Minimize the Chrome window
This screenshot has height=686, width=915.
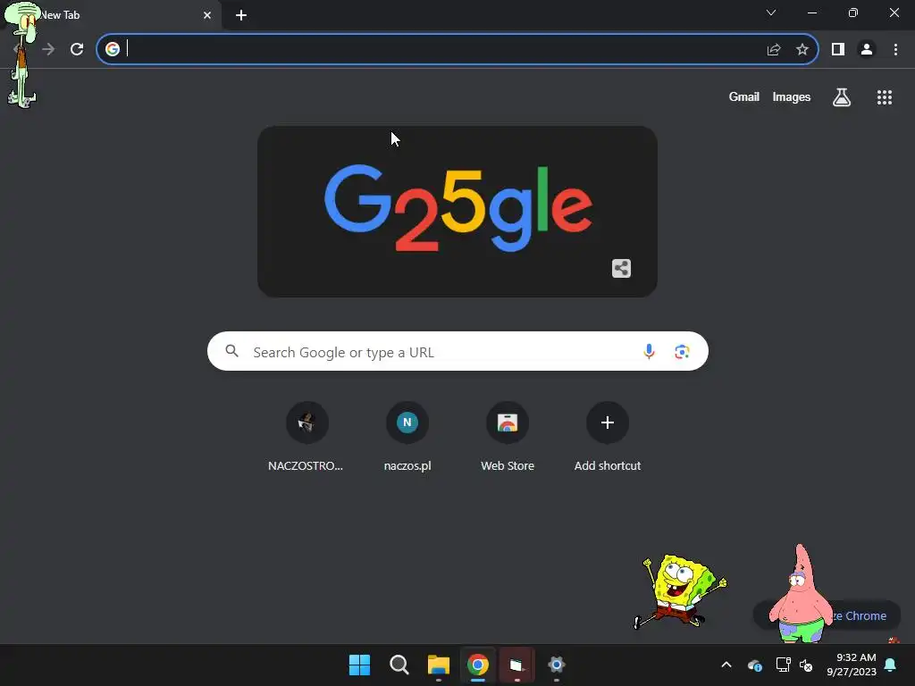(x=812, y=13)
